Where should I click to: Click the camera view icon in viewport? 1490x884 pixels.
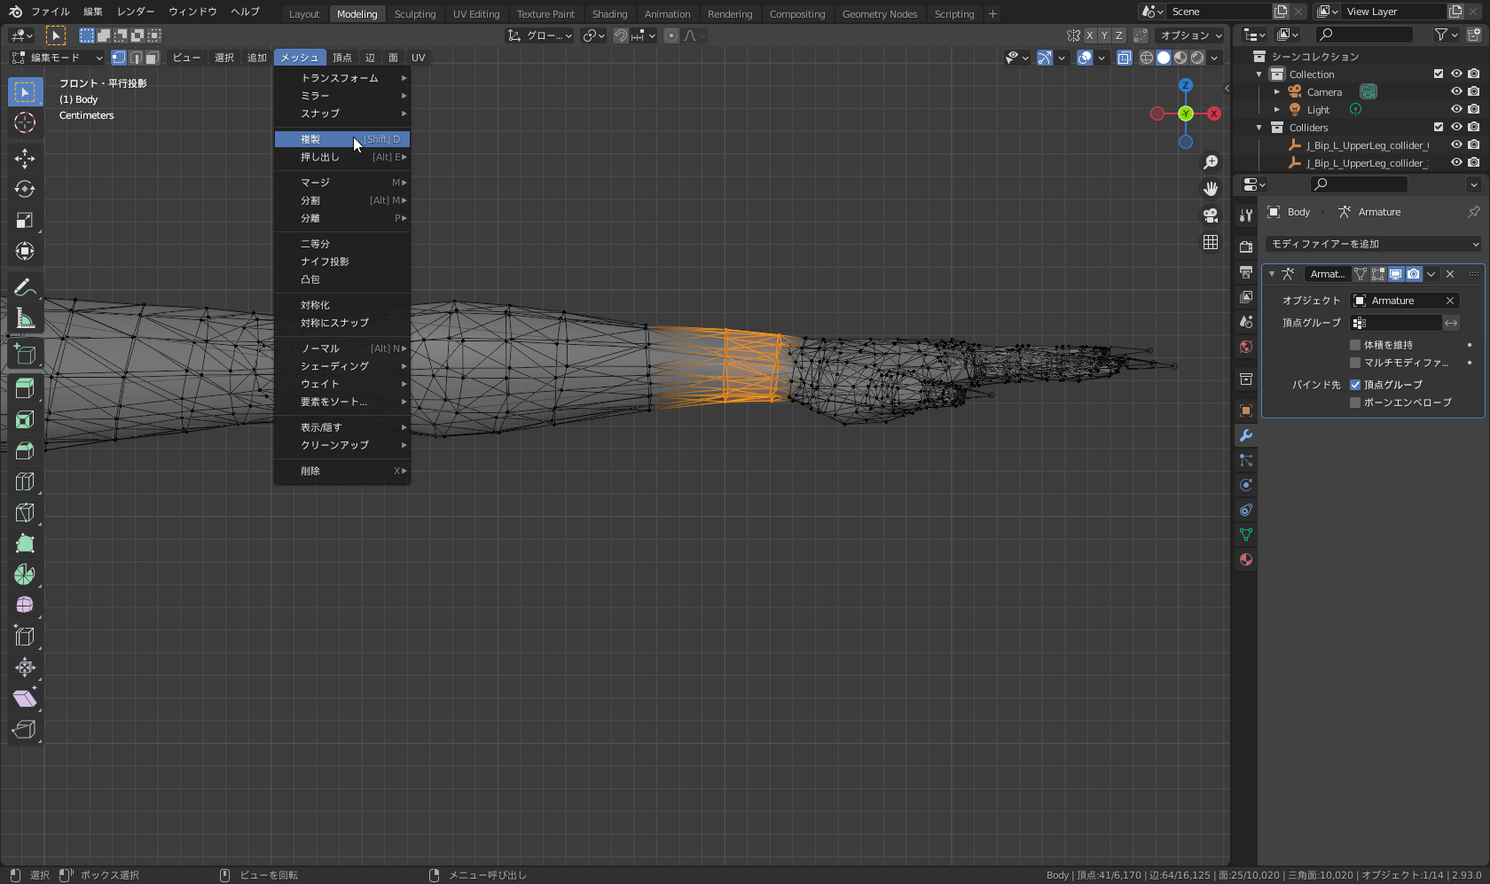click(1211, 215)
